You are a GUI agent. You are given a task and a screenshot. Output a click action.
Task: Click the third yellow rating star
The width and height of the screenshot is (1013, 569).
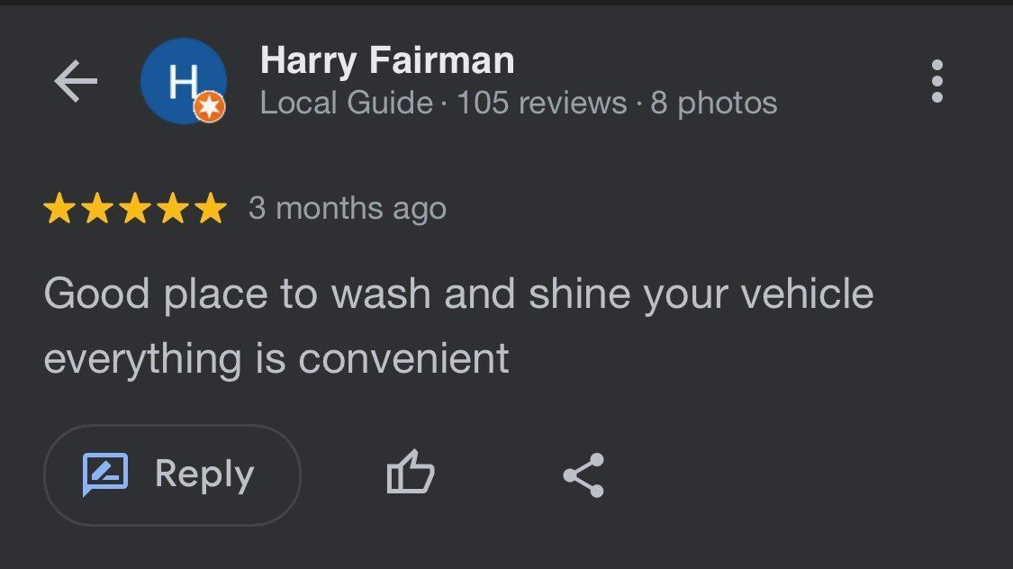coord(135,209)
